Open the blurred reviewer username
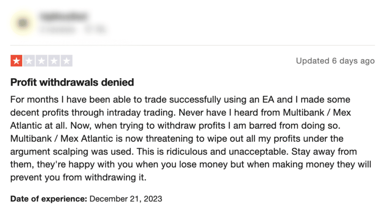Screen dimensions: 384x208 [63, 16]
